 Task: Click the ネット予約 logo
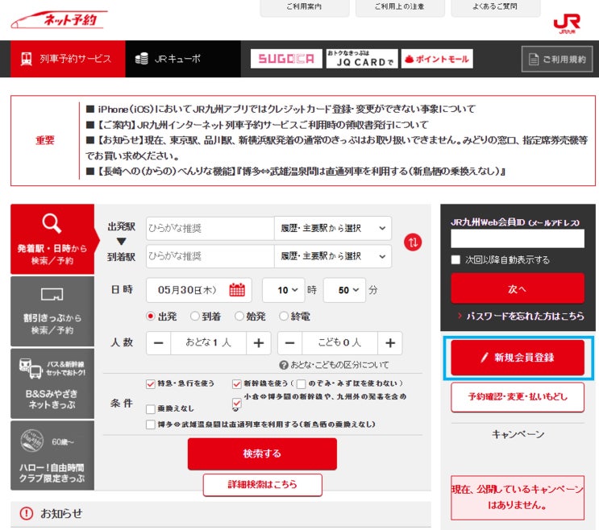[59, 19]
